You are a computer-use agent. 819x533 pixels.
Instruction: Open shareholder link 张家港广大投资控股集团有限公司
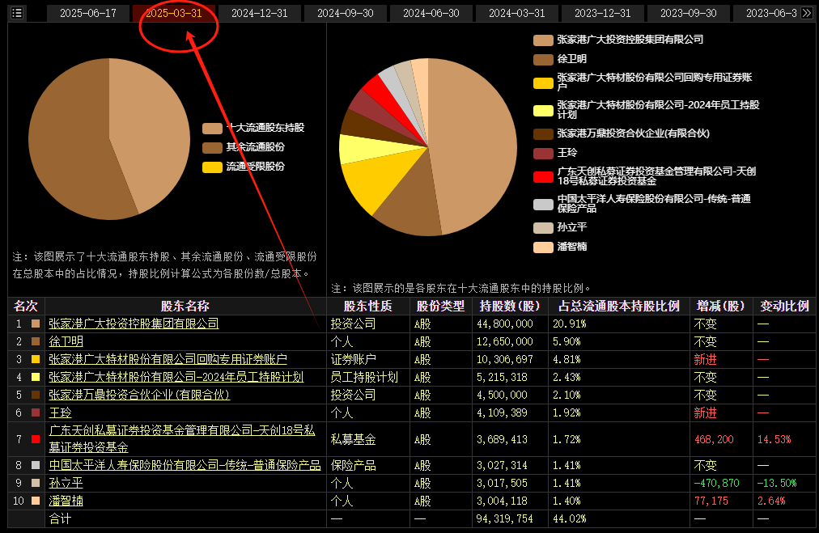[x=134, y=324]
